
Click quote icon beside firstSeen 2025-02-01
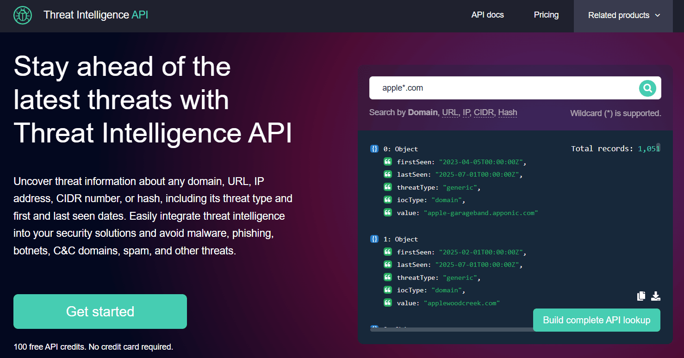388,252
